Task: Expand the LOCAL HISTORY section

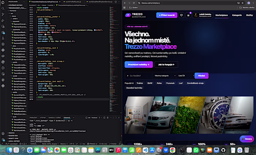Action: pos(14,141)
